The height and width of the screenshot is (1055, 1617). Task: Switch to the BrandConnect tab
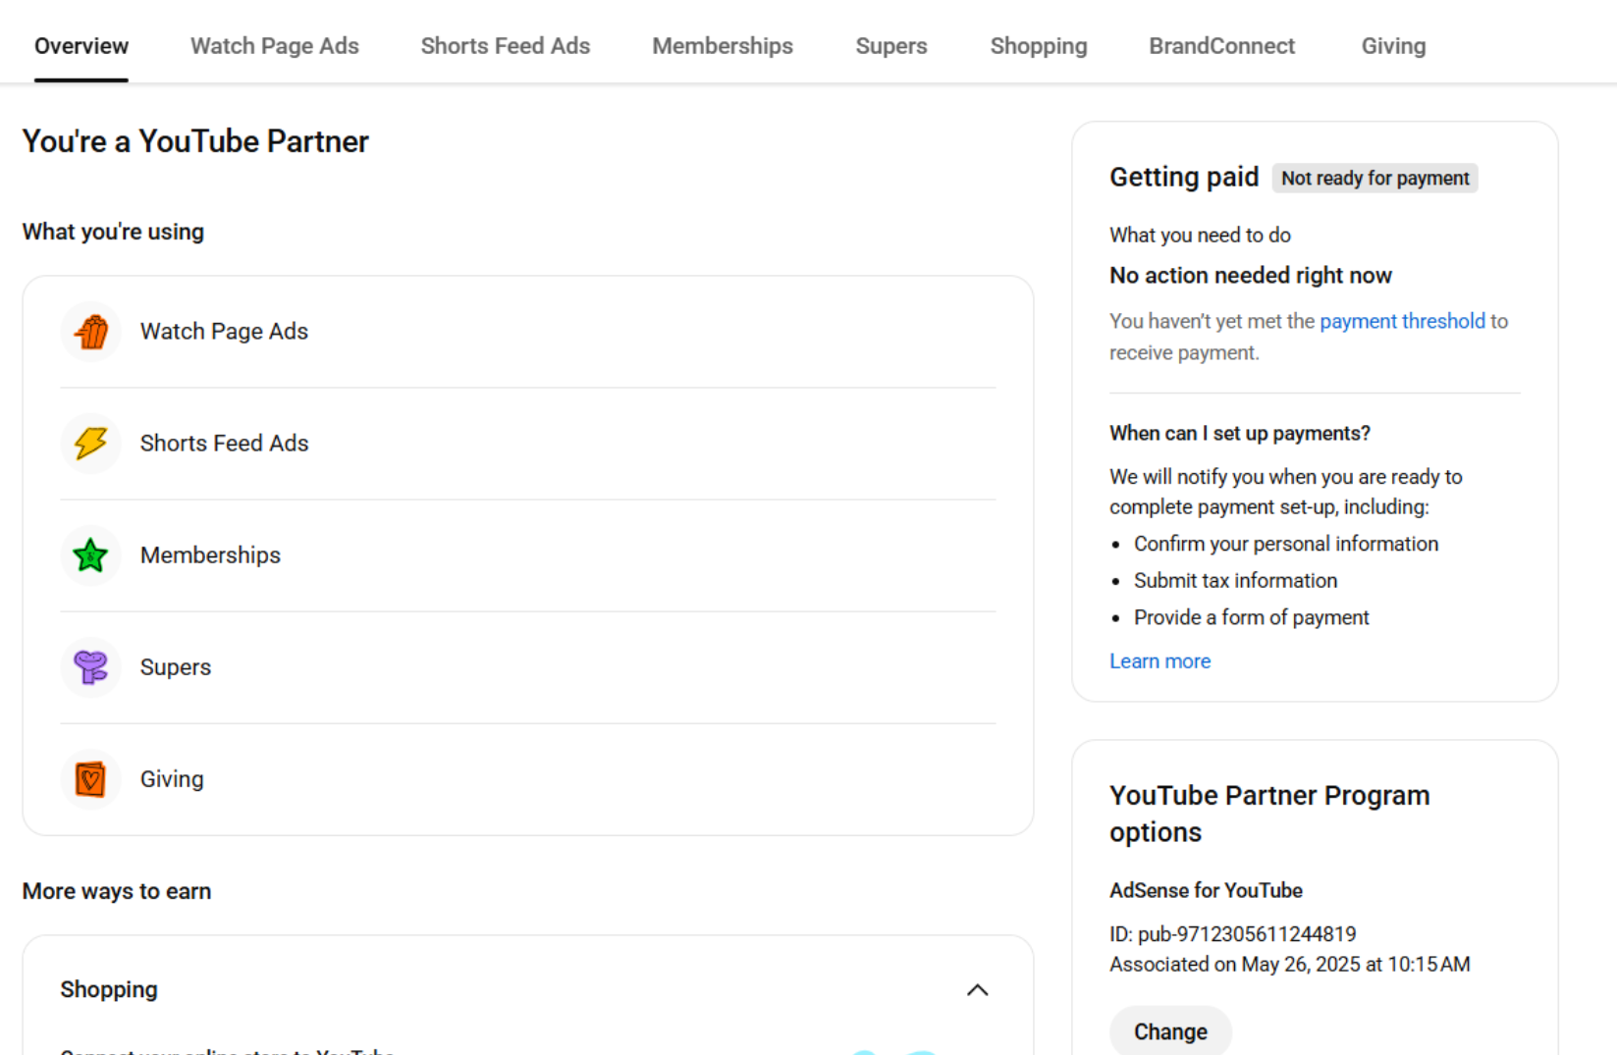[x=1221, y=46]
